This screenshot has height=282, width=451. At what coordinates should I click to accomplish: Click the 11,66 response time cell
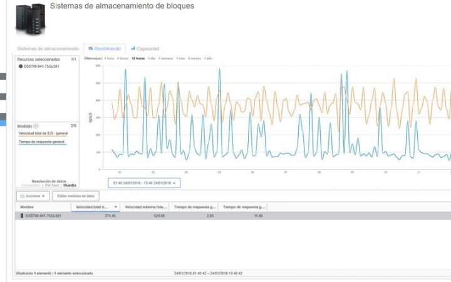pyautogui.click(x=258, y=216)
